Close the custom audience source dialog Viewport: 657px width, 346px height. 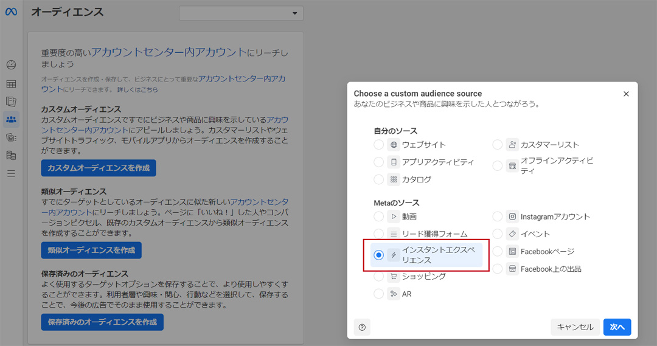tap(626, 94)
